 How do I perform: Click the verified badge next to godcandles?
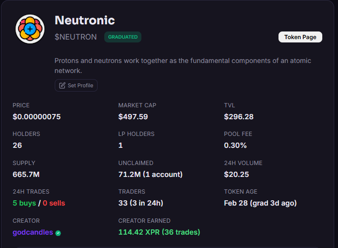[x=58, y=233]
